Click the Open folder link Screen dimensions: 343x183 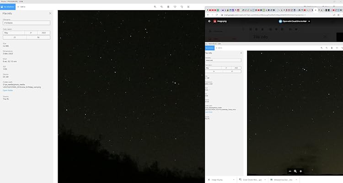pyautogui.click(x=8, y=91)
